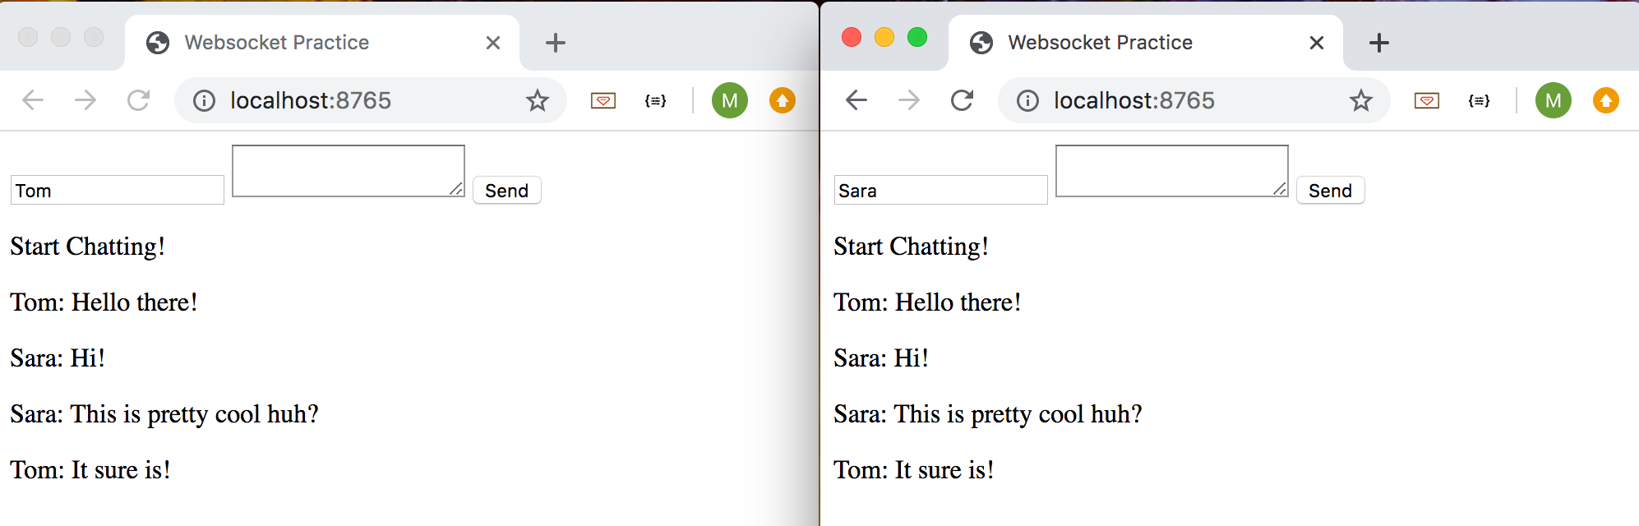Screen dimensions: 1639x526
Task: Select Websocket Practice tab in left window
Action: point(322,43)
